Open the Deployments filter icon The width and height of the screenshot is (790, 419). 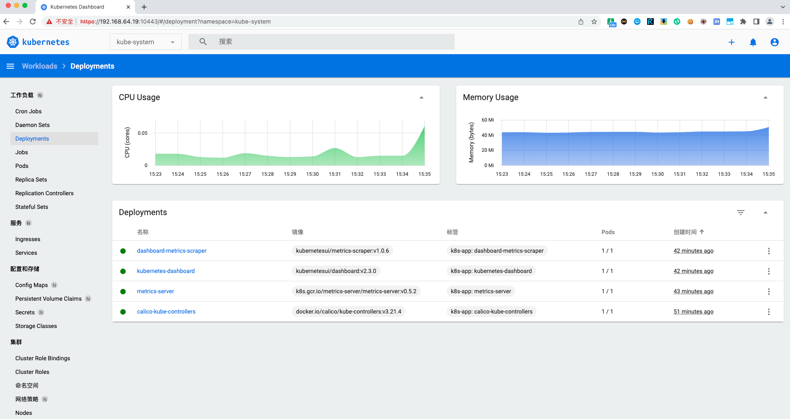click(x=741, y=212)
